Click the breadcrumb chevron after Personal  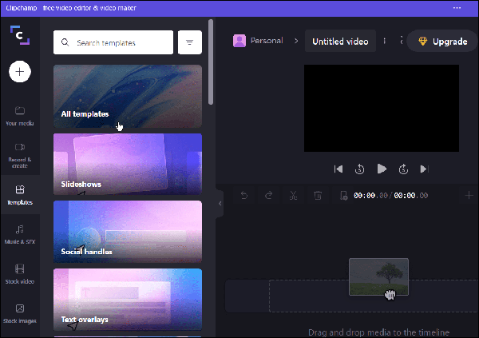point(296,41)
